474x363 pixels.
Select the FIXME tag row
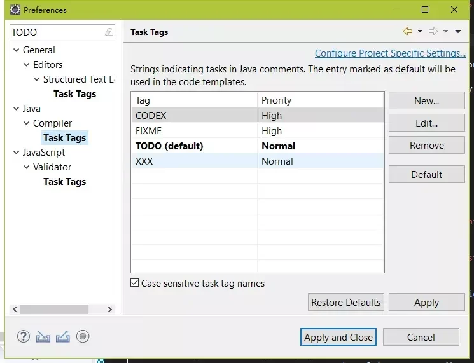click(258, 131)
